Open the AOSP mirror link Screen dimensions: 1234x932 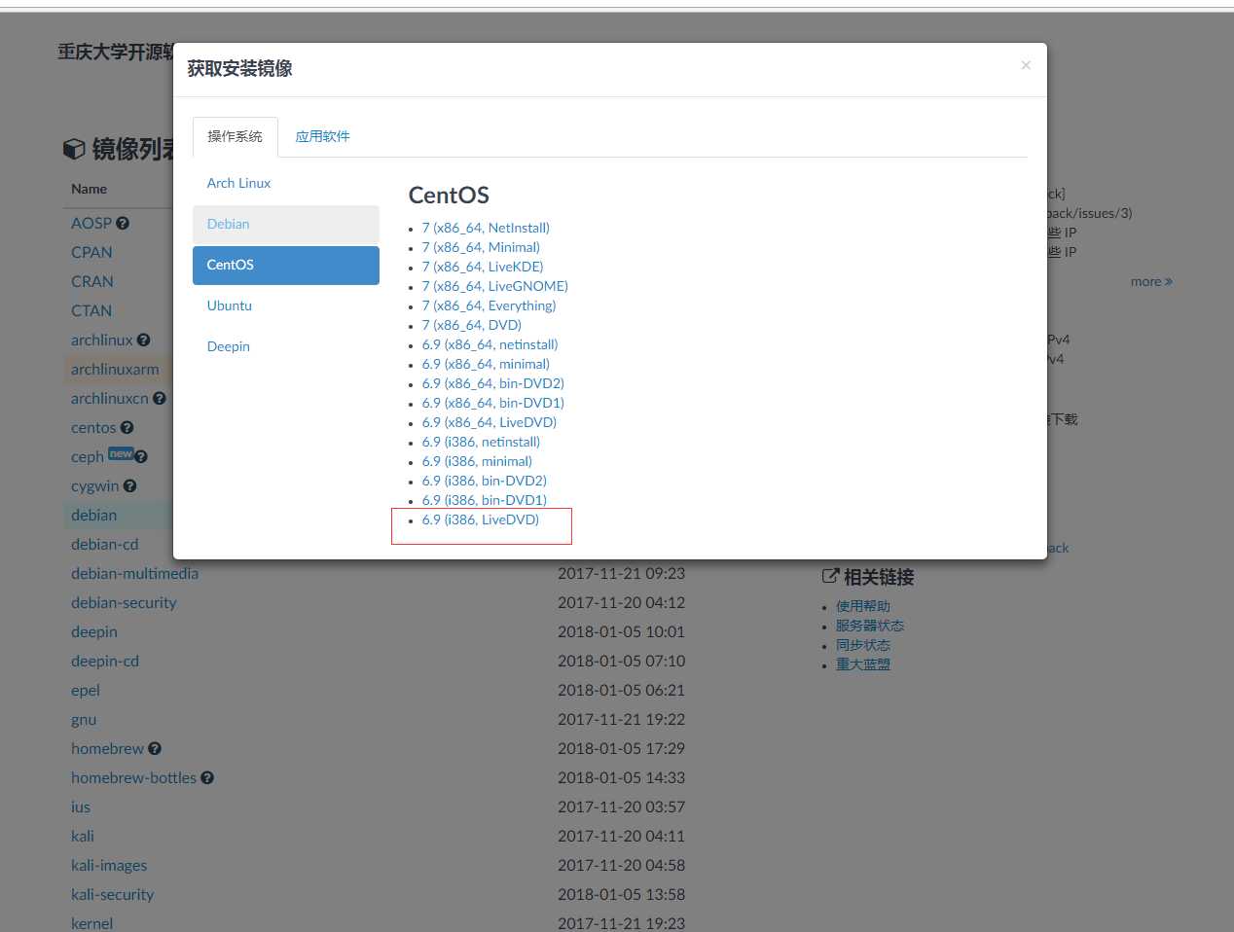pos(91,223)
